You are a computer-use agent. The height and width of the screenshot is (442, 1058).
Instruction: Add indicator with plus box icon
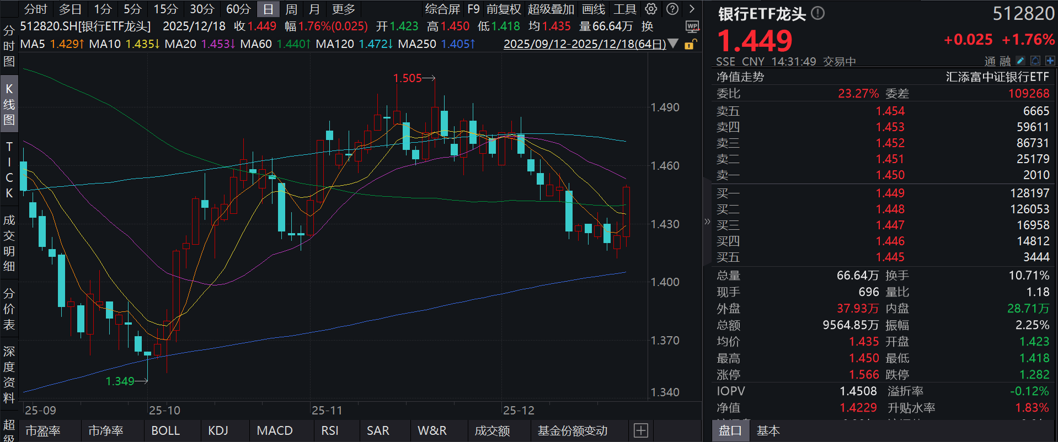tap(640, 430)
